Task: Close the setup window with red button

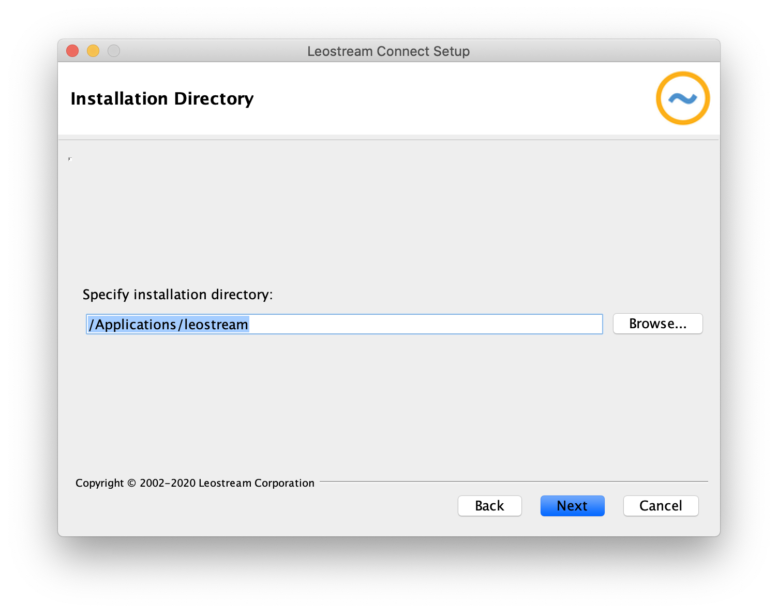Action: (72, 51)
